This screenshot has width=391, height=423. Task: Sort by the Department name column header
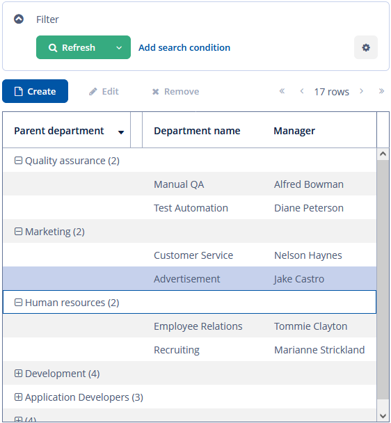pos(197,131)
